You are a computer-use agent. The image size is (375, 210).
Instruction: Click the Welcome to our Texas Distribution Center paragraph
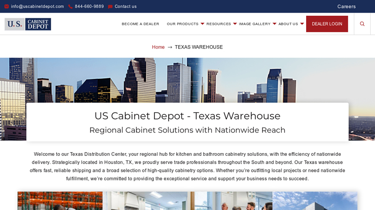click(x=187, y=167)
